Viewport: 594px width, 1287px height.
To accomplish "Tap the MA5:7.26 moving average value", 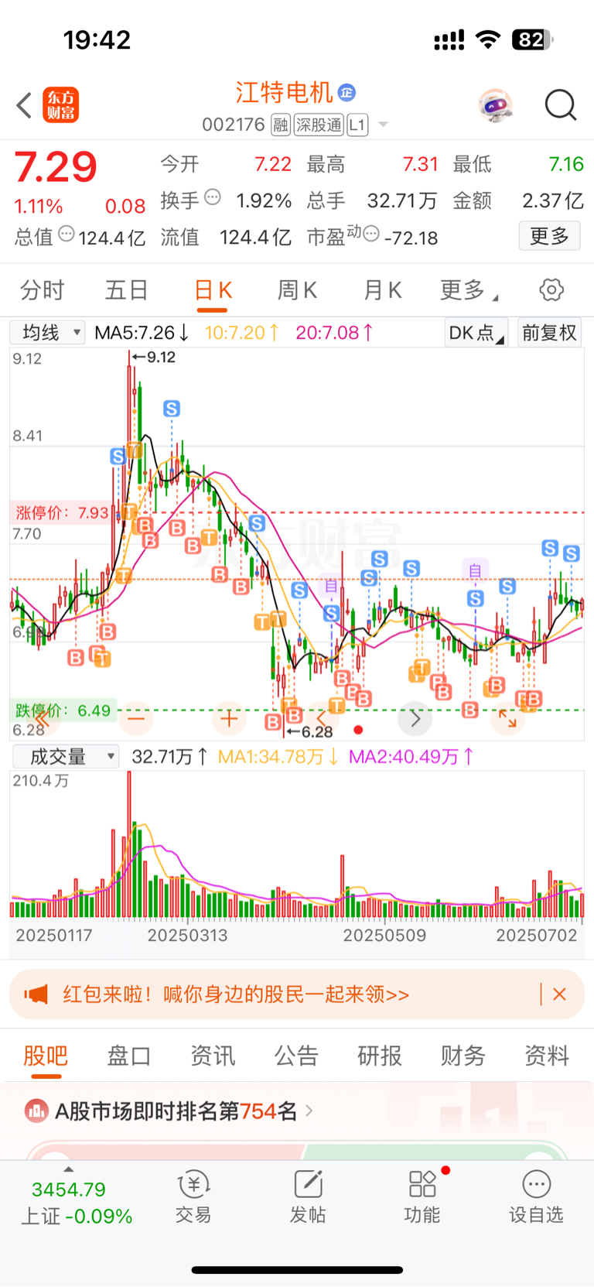I will (x=142, y=333).
